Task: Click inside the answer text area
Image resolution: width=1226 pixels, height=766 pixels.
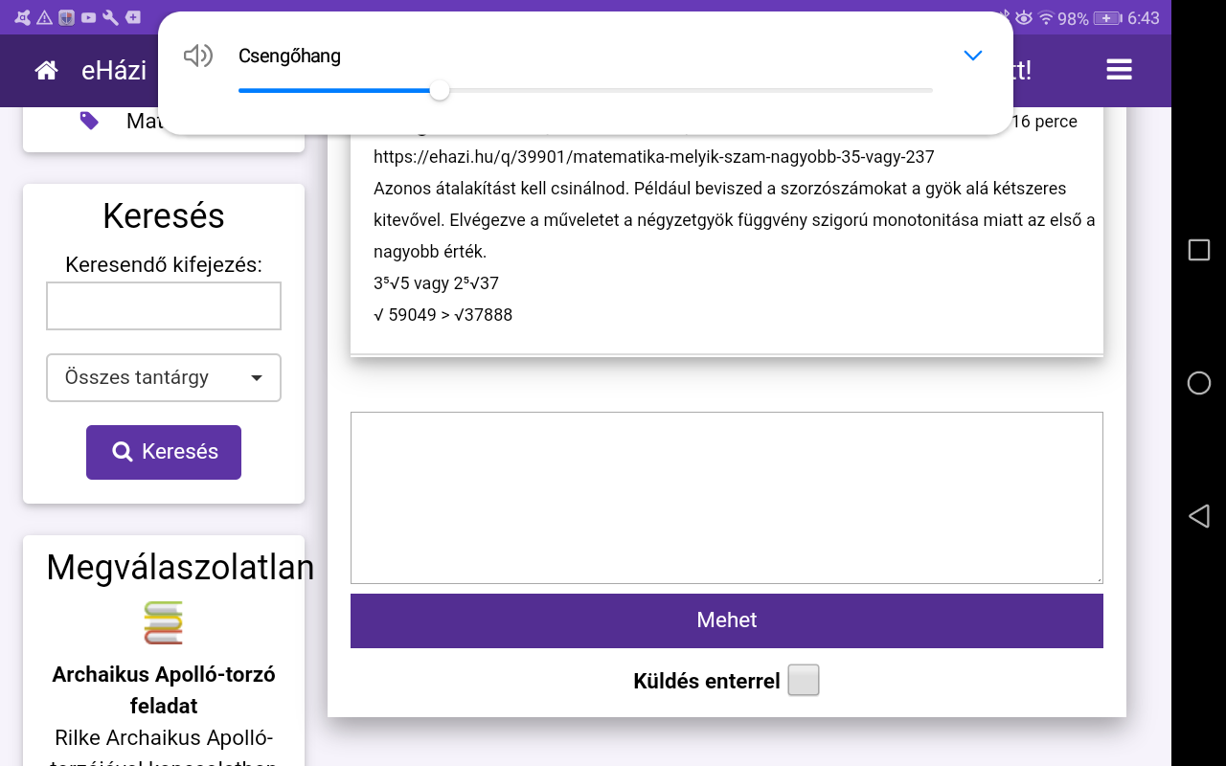Action: [726, 497]
